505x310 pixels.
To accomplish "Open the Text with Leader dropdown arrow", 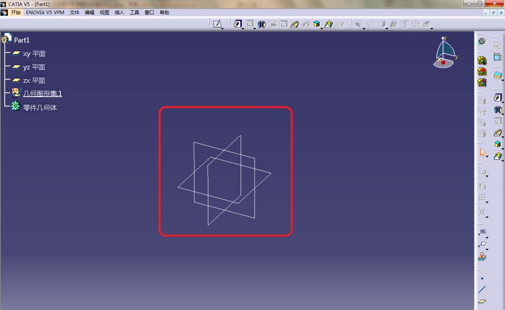I will point(487,238).
